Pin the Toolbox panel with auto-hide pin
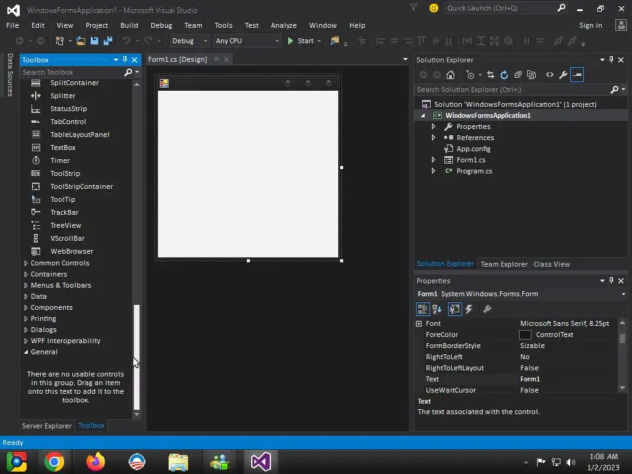Screen dimensions: 632x474 pos(125,60)
